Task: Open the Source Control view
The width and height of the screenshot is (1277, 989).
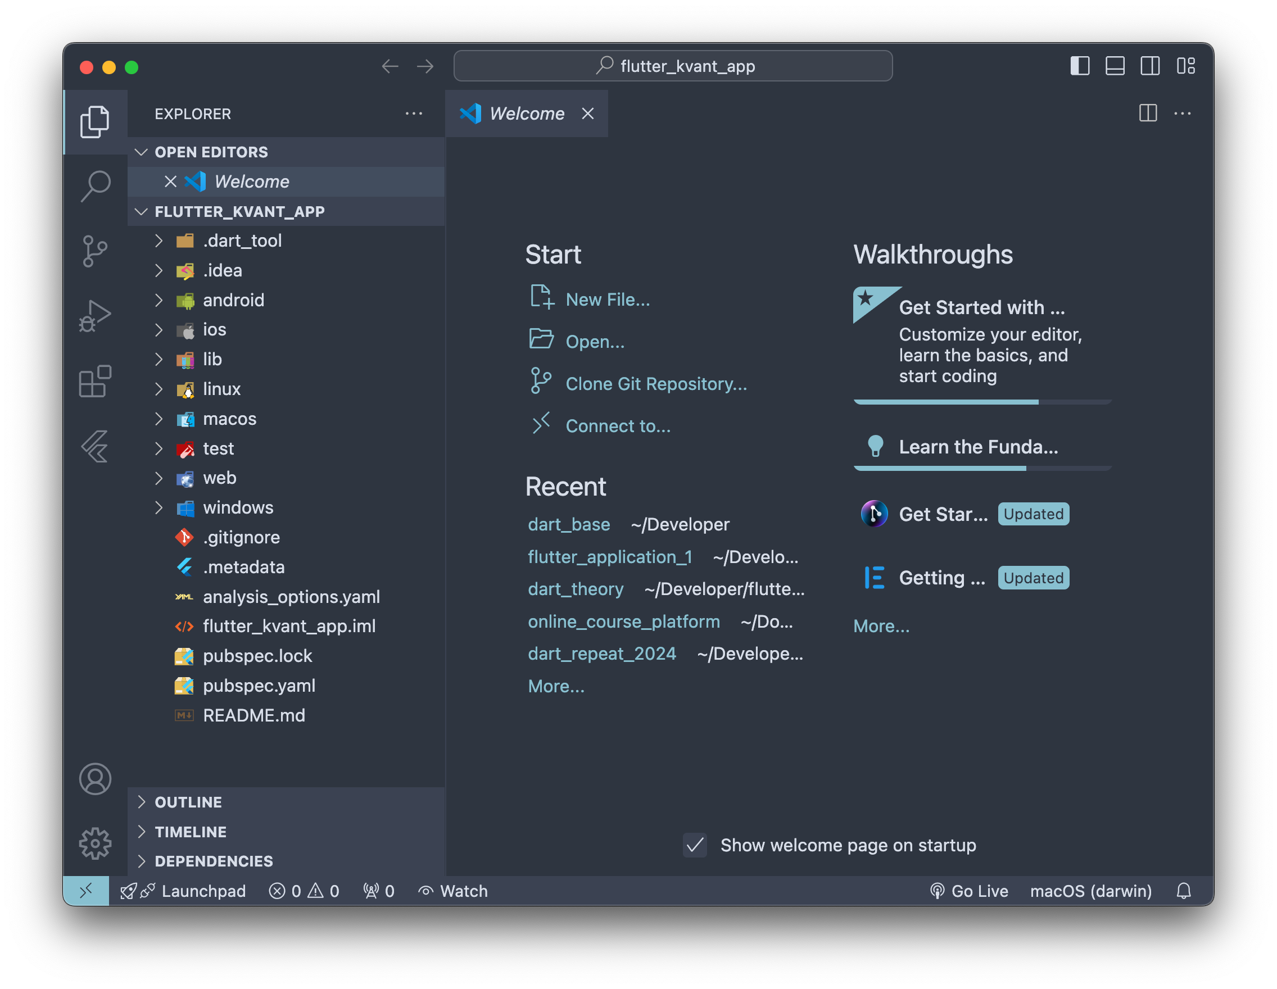Action: click(96, 251)
